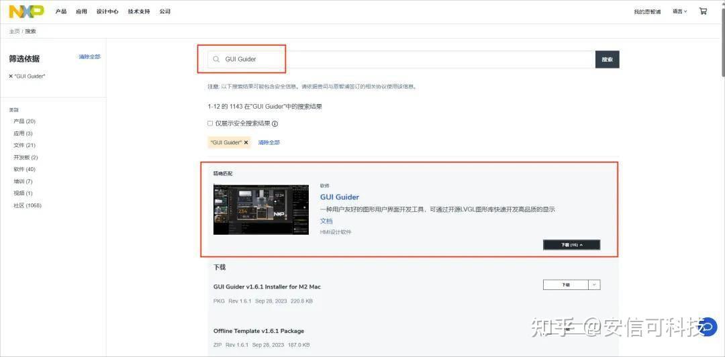Open the 应用 menu
This screenshot has width=725, height=357.
[81, 11]
